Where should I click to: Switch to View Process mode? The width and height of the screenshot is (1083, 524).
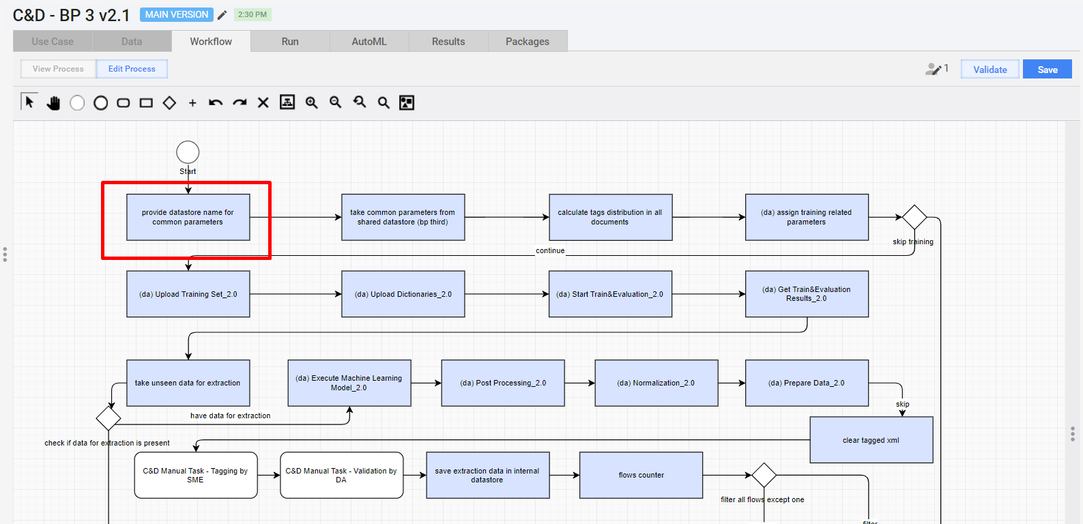pyautogui.click(x=58, y=69)
